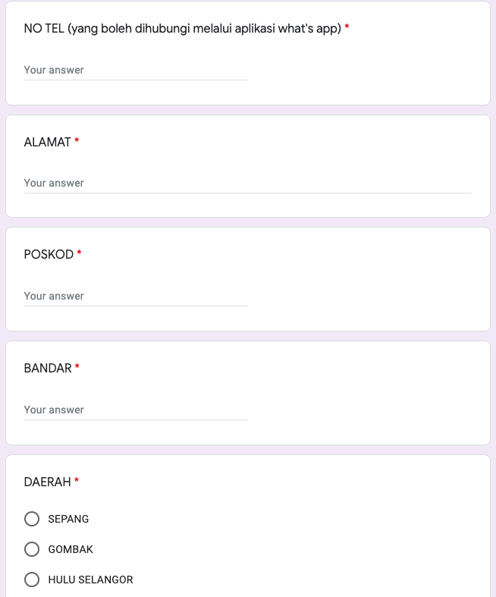This screenshot has height=597, width=496.
Task: Click the red asterisk next to BANDAR
Action: [x=77, y=368]
